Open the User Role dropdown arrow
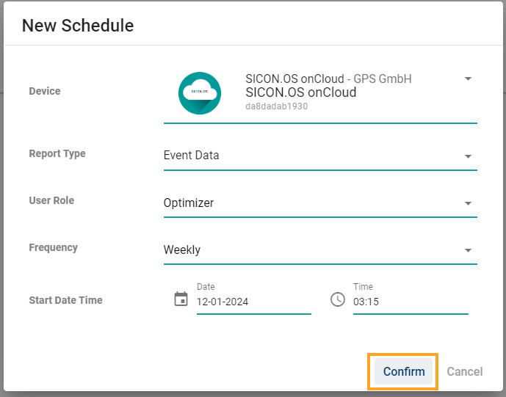Viewport: 506px width, 397px height. (468, 203)
